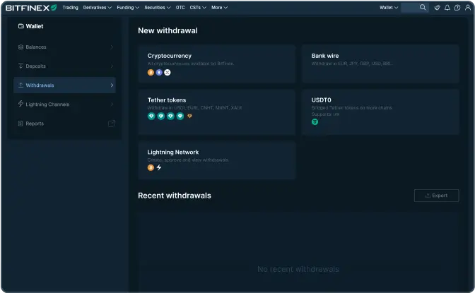Click the gold XAUt Tether icon
Image resolution: width=475 pixels, height=293 pixels.
point(189,116)
